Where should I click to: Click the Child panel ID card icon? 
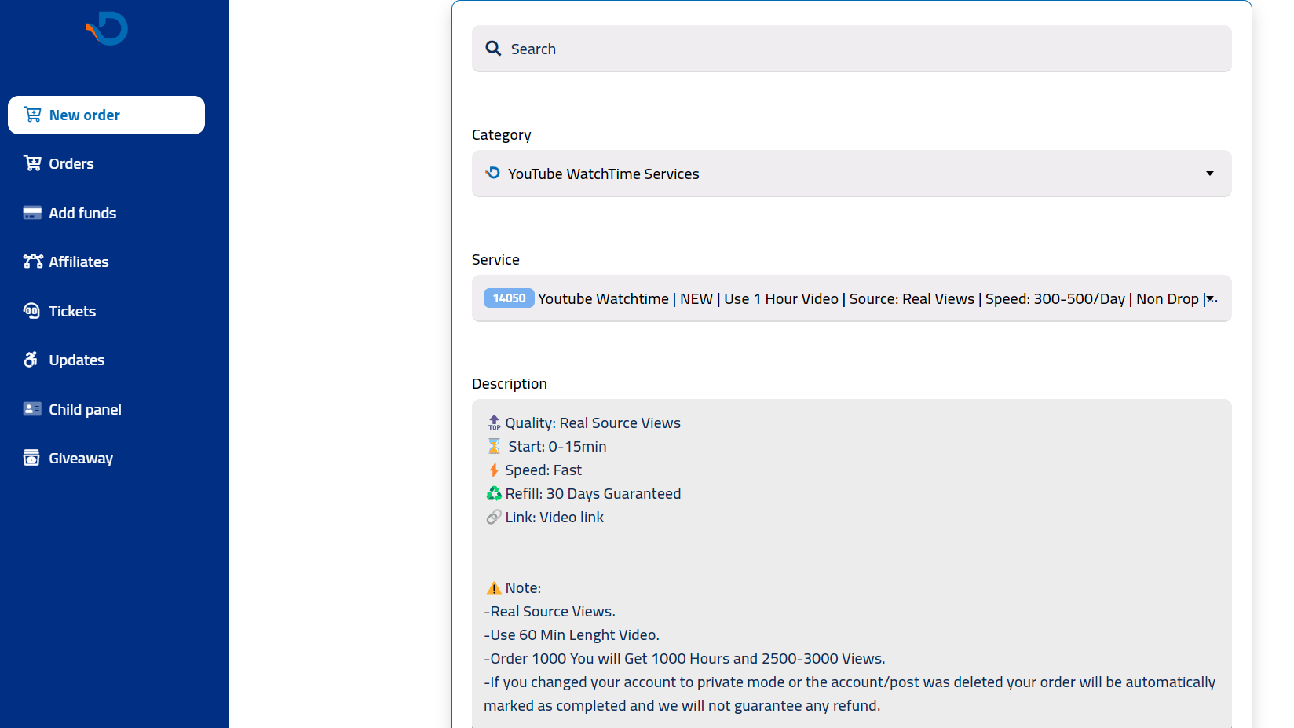[32, 409]
